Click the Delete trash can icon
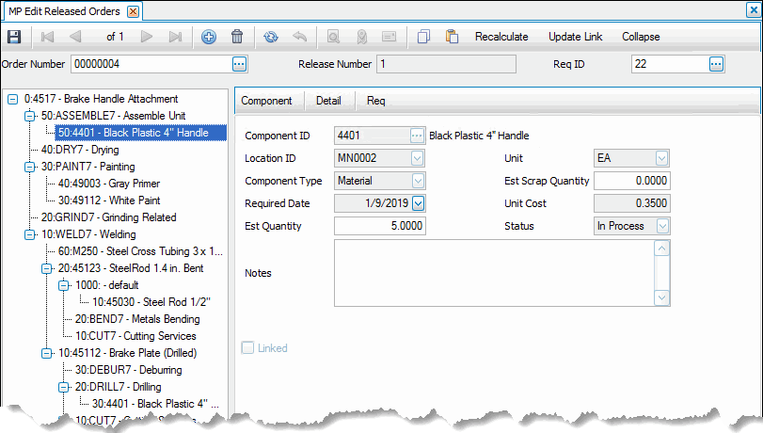The image size is (763, 433). coord(237,37)
